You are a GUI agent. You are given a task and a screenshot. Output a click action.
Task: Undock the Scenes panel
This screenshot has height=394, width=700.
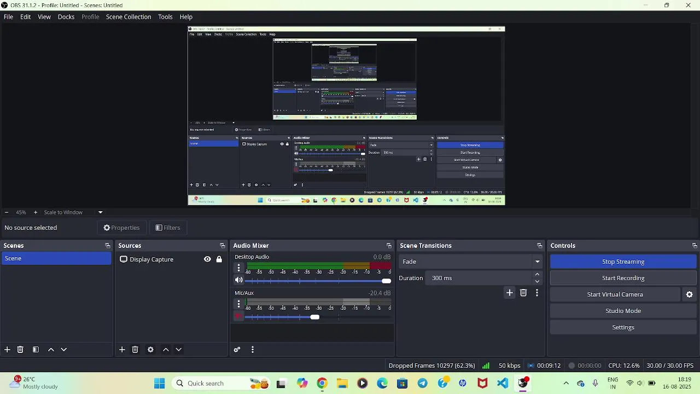coord(107,246)
